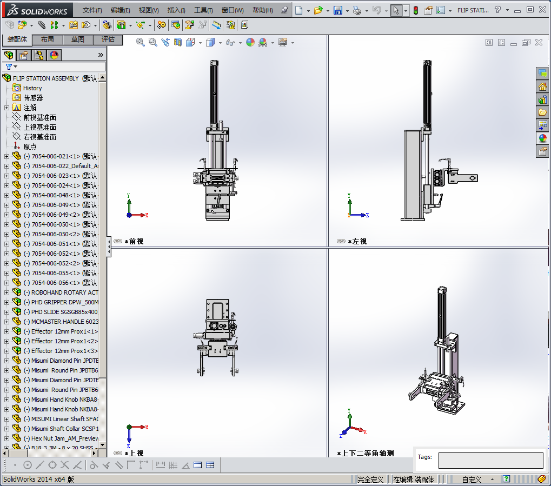The height and width of the screenshot is (486, 551).
Task: Toggle the link views icon beside 前视
Action: click(118, 242)
